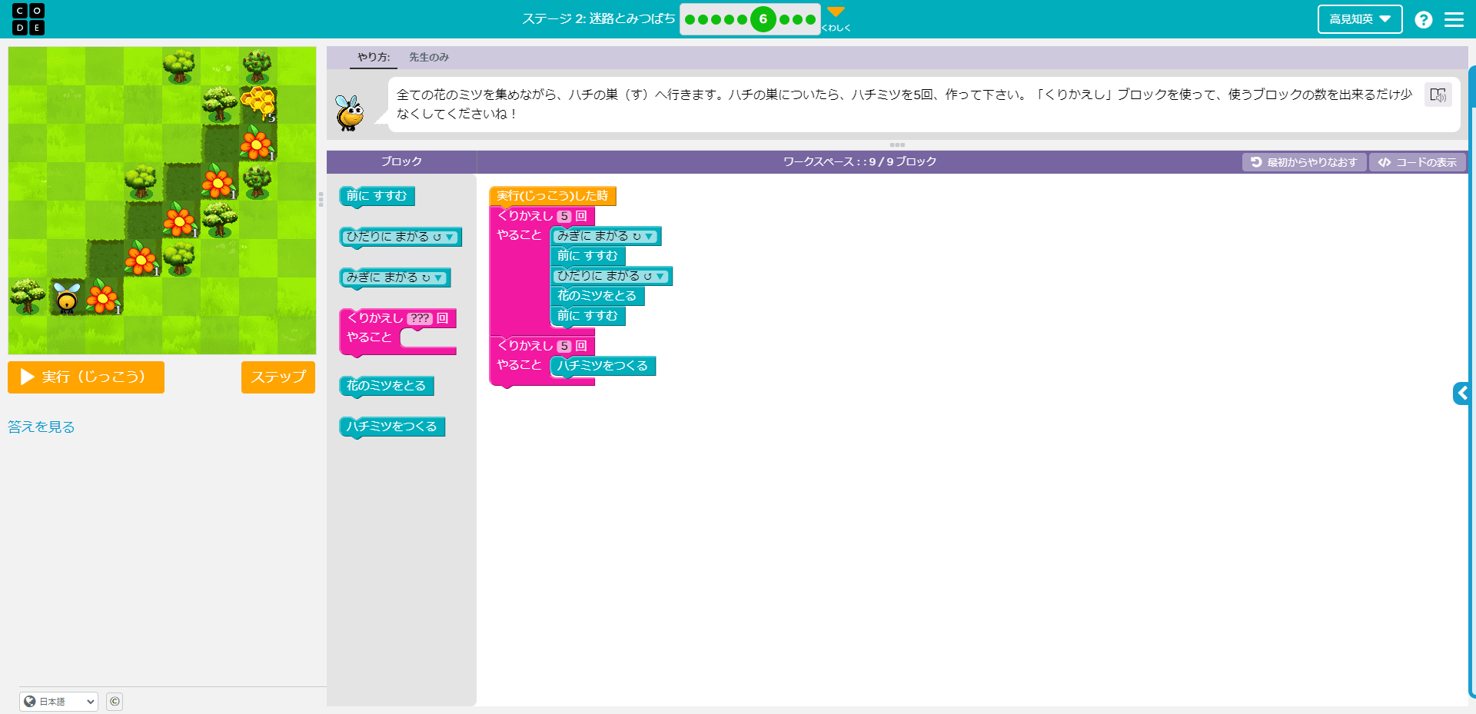
Task: Click the current level 6 progress bubble
Action: (763, 19)
